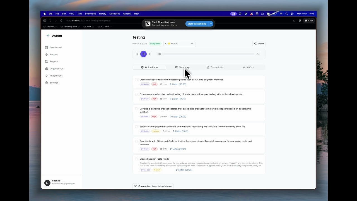Expand the IIC Lavoro bookmark folder
The height and width of the screenshot is (201, 357).
pos(105,27)
